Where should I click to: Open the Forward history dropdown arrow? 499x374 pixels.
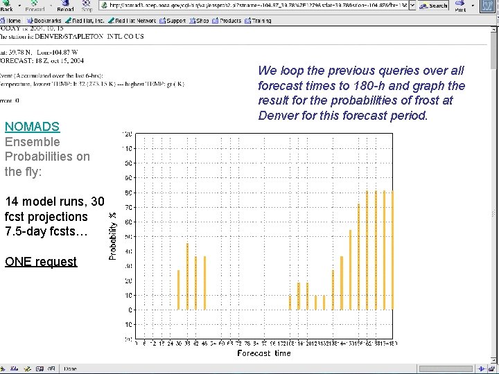point(51,6)
